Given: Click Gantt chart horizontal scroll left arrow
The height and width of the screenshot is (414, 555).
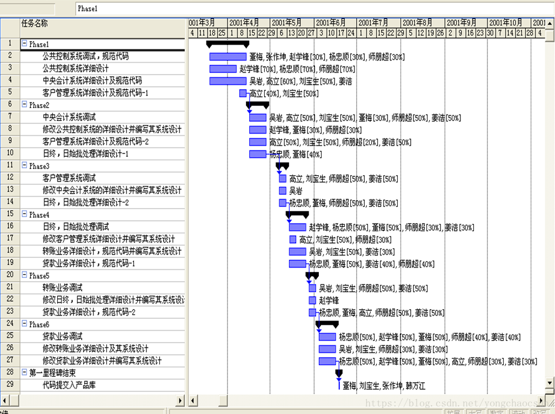Looking at the screenshot, I should (x=193, y=400).
